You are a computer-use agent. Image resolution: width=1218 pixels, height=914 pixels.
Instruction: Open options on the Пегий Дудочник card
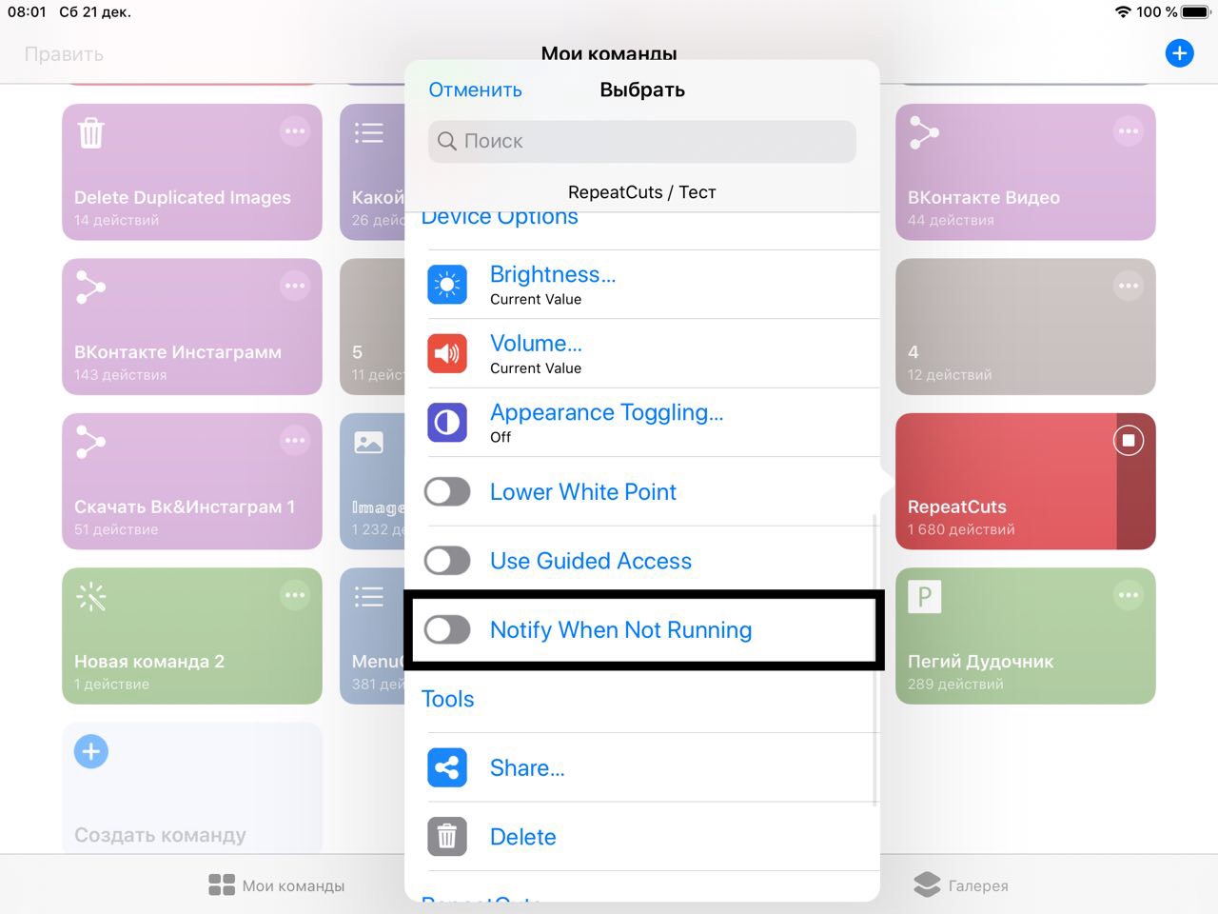click(1129, 595)
